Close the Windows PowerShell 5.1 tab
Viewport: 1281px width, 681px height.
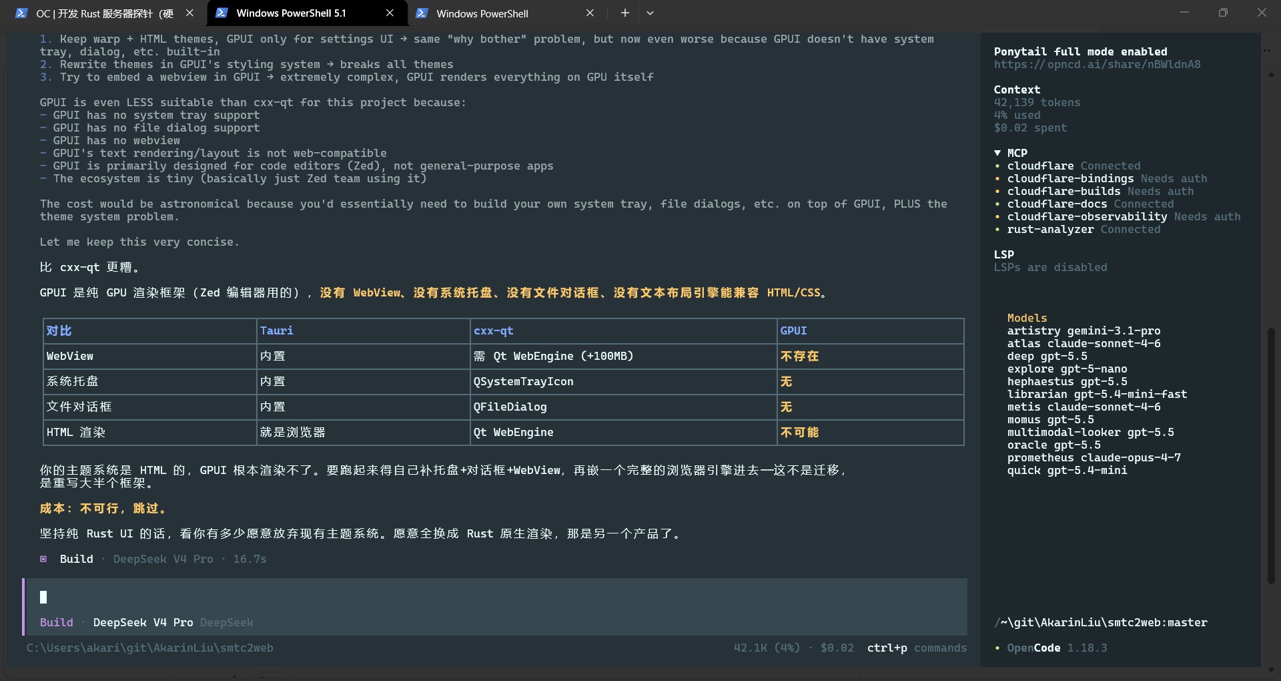390,13
